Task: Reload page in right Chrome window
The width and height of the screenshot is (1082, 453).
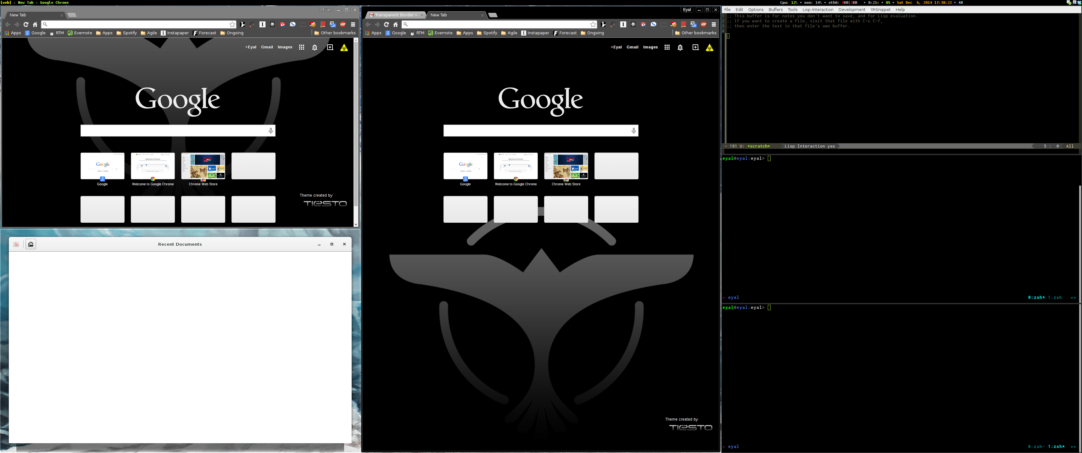Action: click(387, 24)
